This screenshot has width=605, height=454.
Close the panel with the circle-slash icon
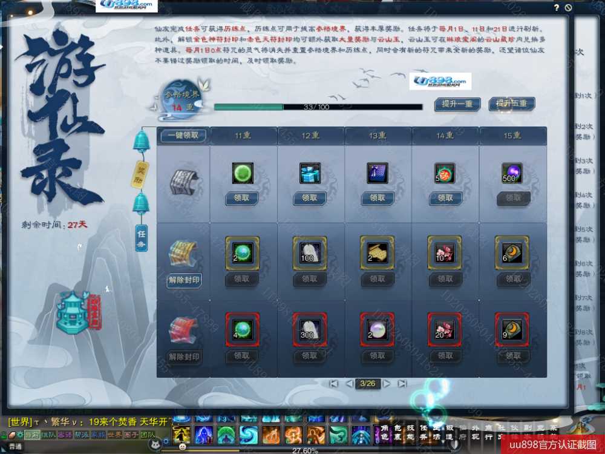[568, 7]
